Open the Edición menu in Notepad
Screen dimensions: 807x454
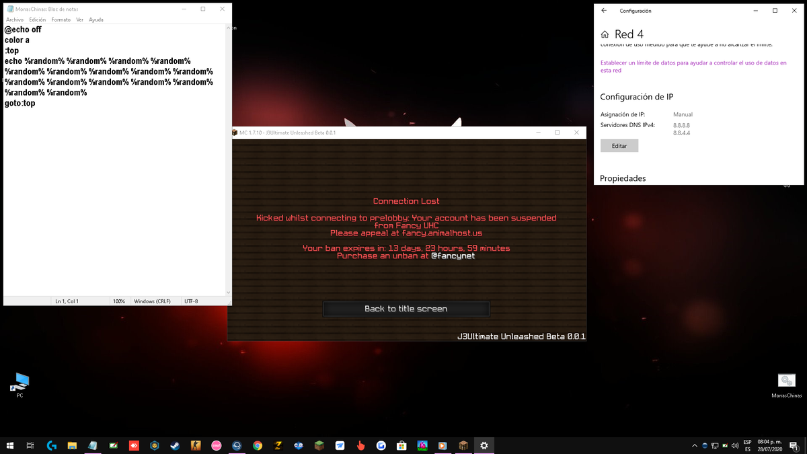(x=38, y=20)
